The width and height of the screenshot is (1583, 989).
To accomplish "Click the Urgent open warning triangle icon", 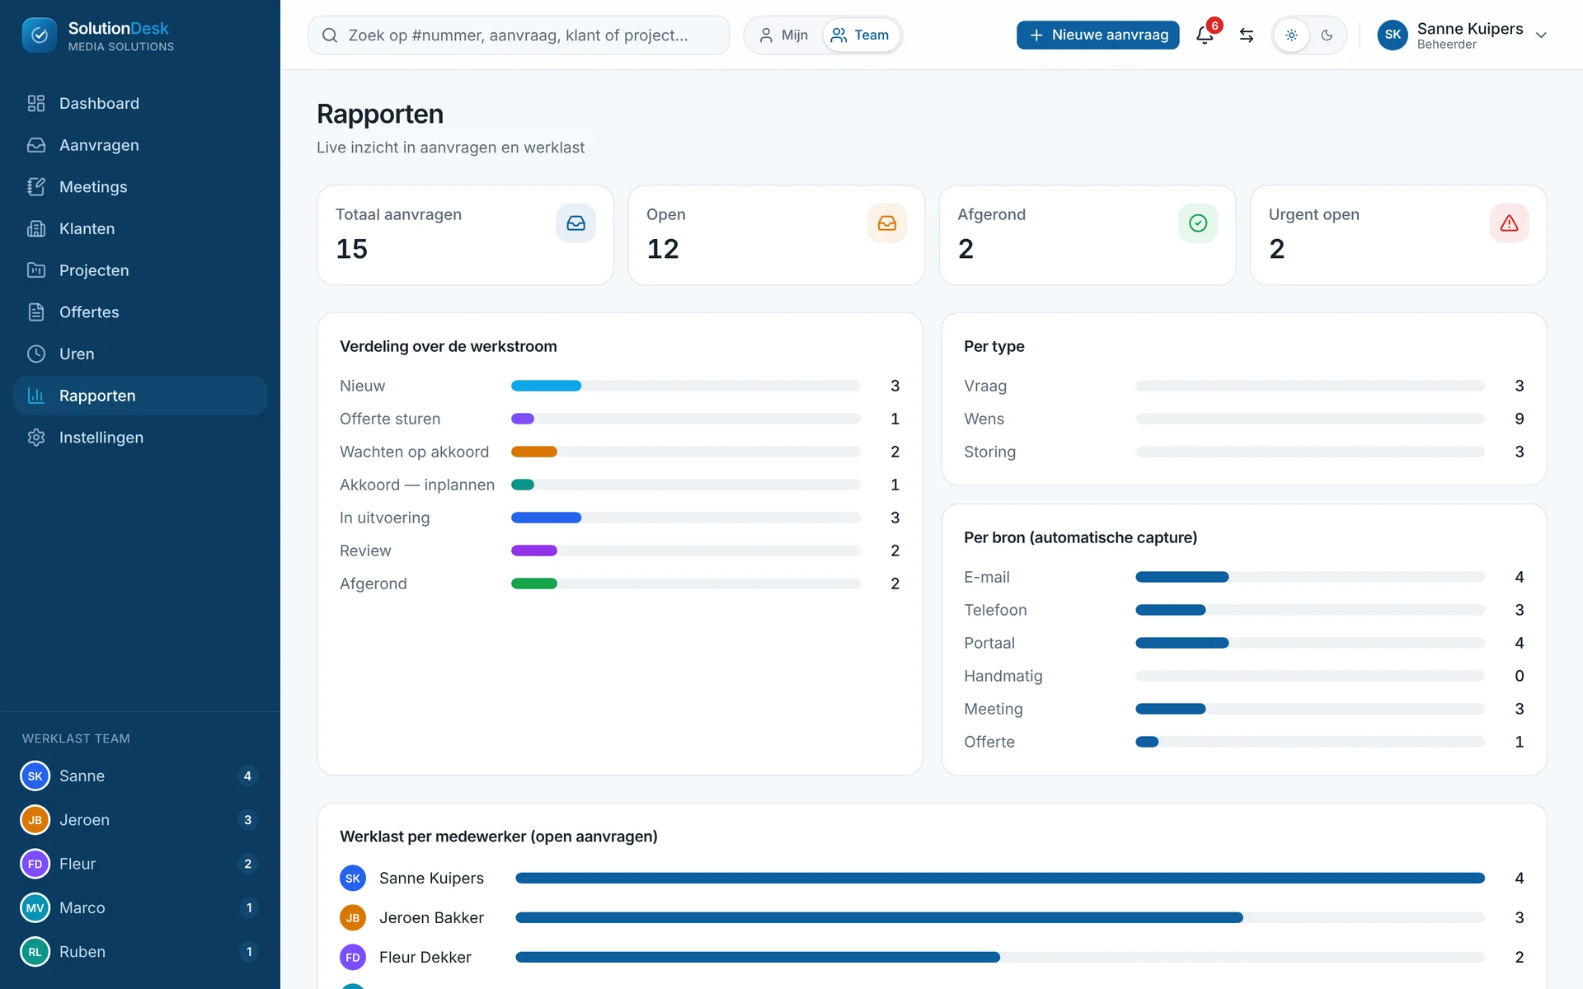I will [1509, 223].
